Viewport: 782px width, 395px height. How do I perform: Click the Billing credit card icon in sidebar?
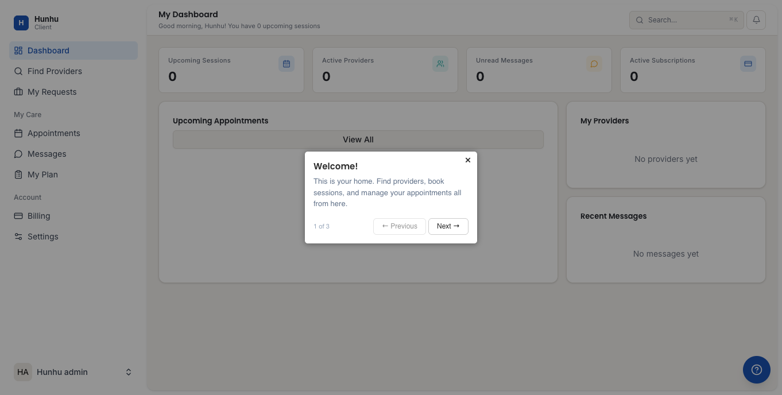(x=18, y=216)
